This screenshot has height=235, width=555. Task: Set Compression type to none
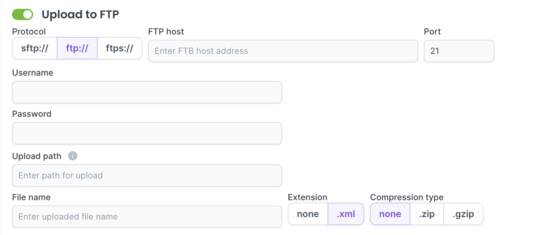pyautogui.click(x=390, y=214)
